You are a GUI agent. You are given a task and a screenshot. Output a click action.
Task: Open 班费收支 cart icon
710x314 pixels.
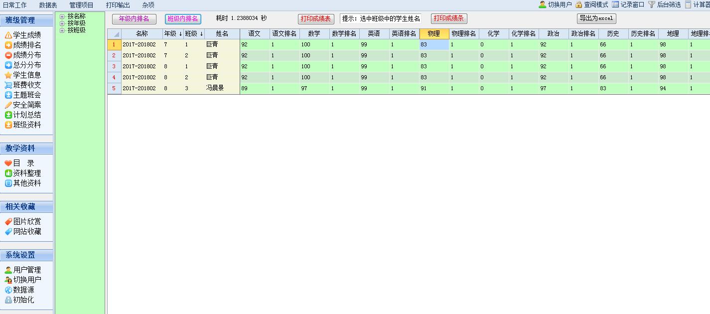coord(8,85)
